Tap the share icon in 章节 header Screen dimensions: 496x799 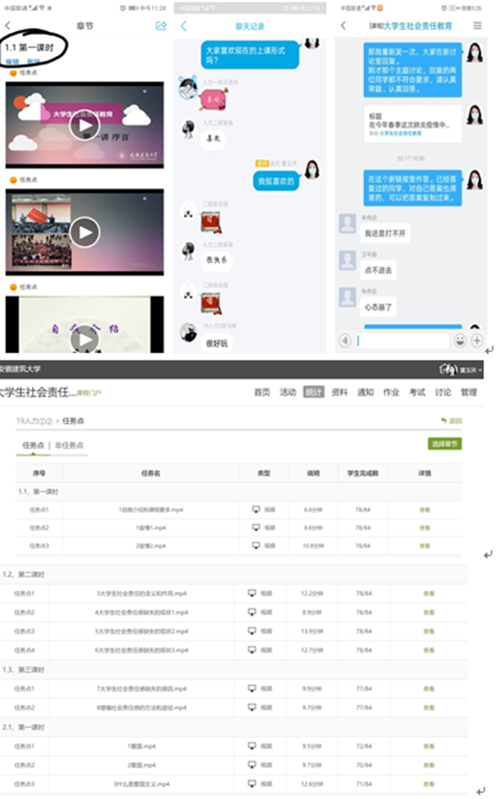[160, 26]
